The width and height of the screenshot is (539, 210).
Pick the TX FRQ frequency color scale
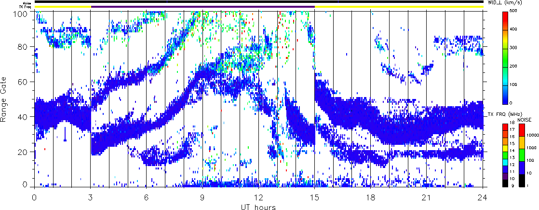tap(505, 155)
